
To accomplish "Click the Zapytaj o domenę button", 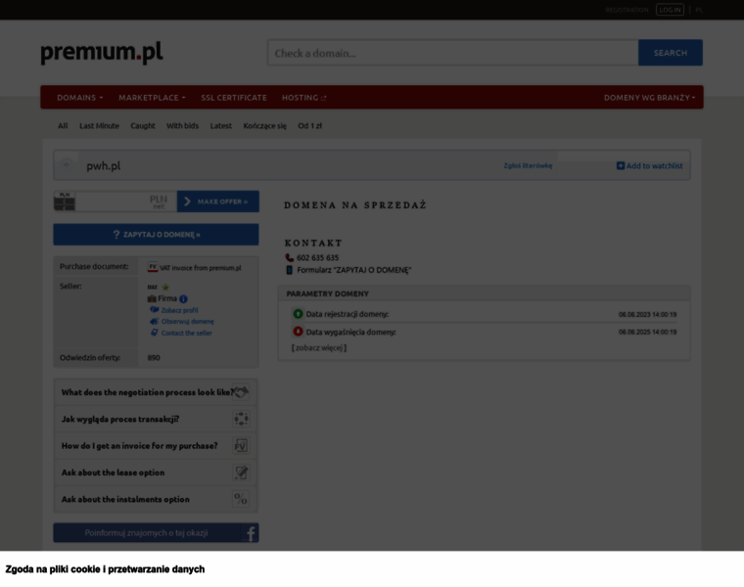I will coord(157,235).
